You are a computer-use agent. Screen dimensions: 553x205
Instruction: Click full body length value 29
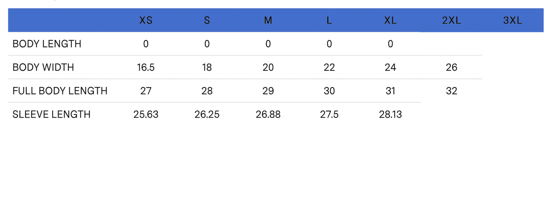tap(268, 91)
